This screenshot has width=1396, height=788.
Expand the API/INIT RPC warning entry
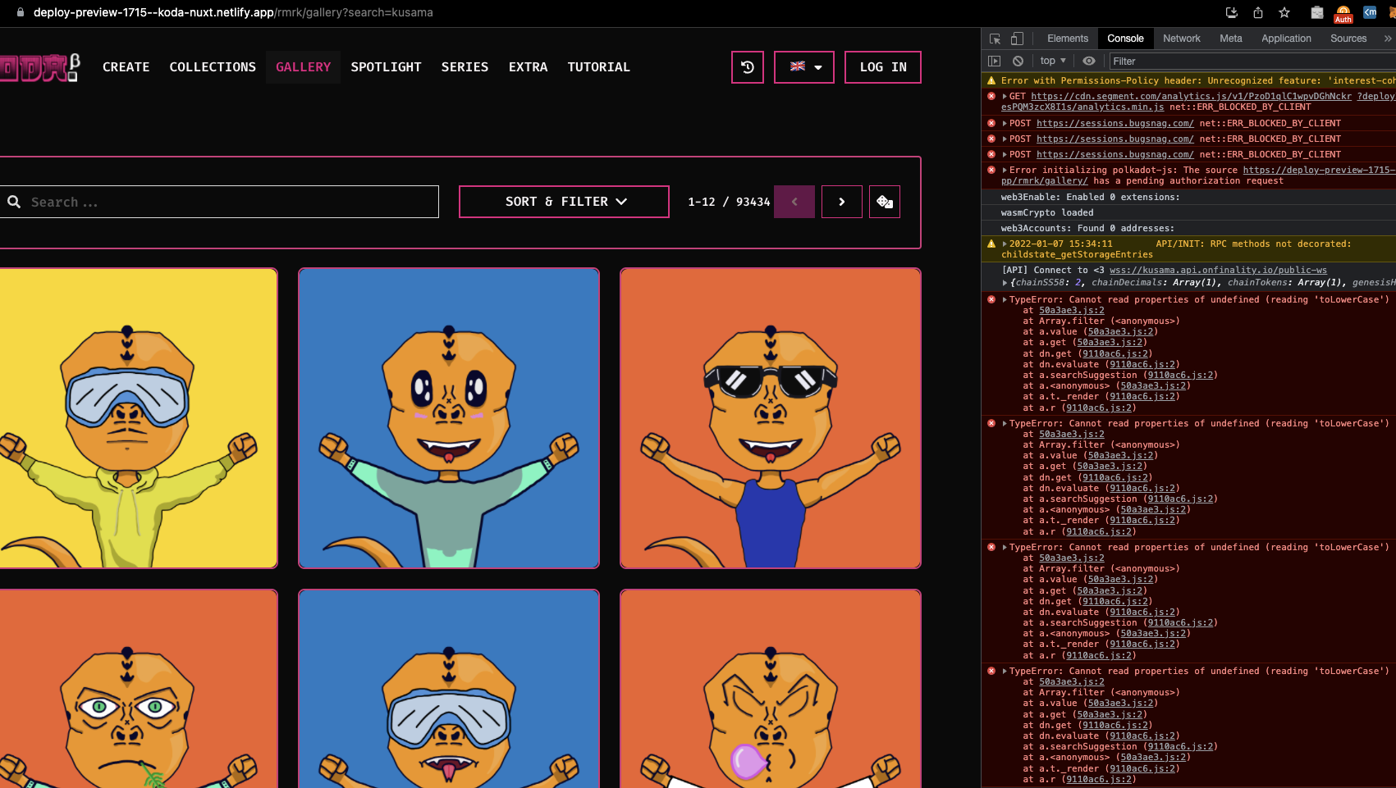click(x=1005, y=244)
